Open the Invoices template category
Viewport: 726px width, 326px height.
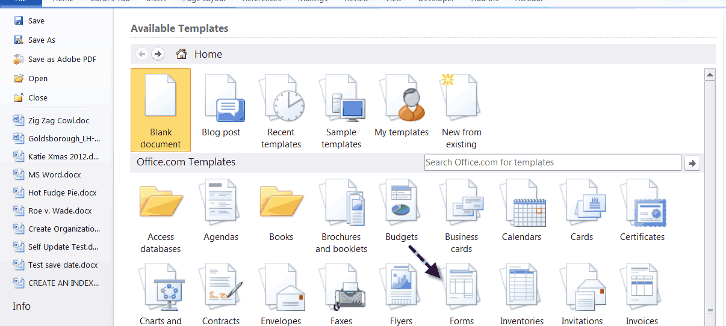point(642,295)
